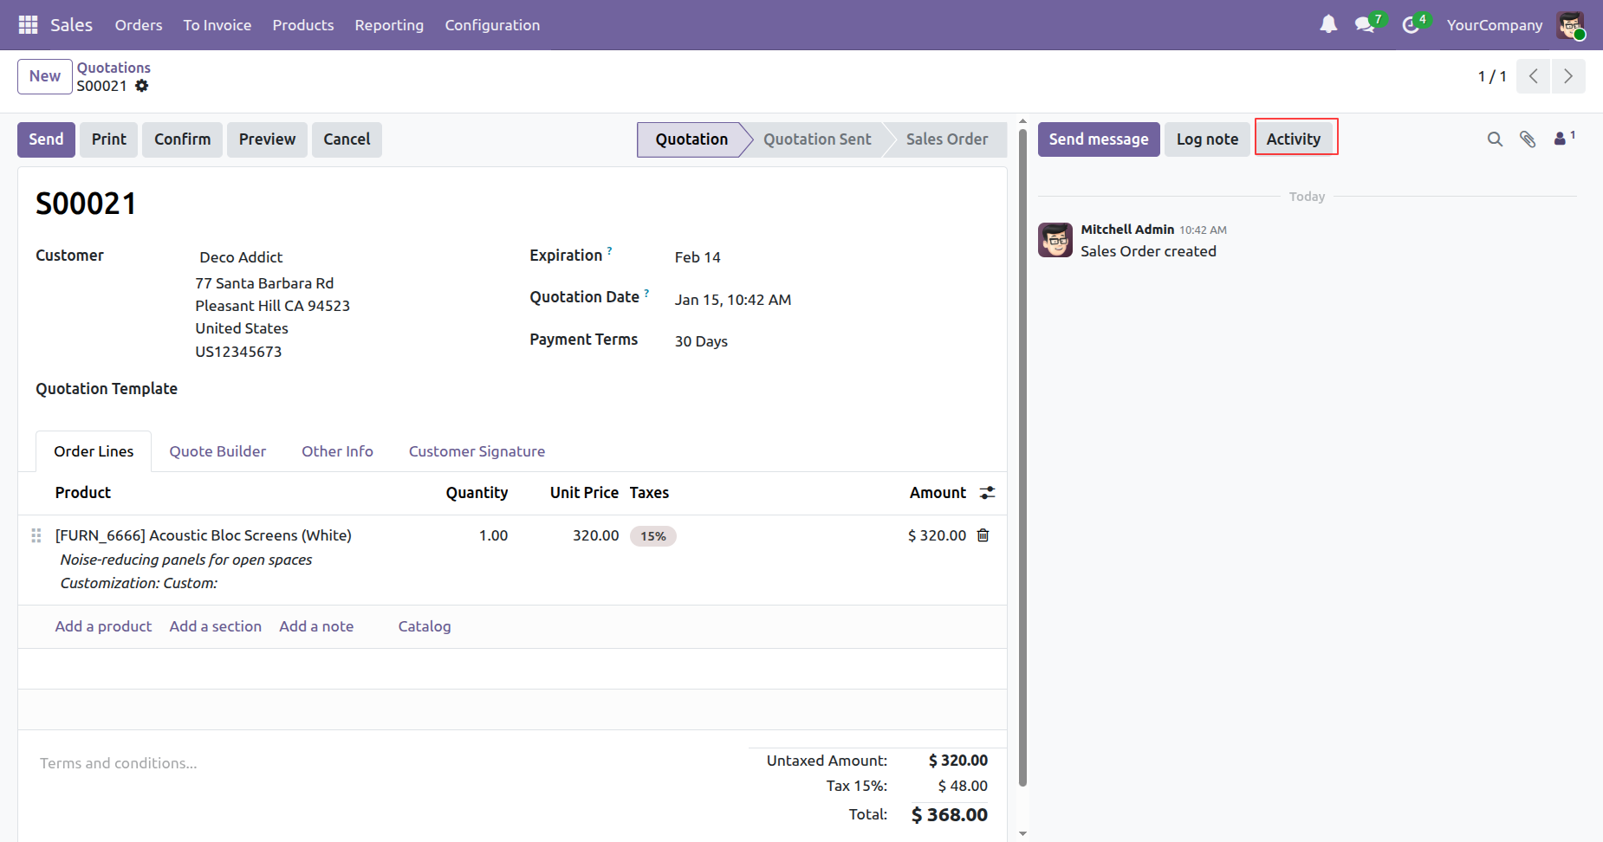Expand the Reporting menu
1603x842 pixels.
[389, 25]
